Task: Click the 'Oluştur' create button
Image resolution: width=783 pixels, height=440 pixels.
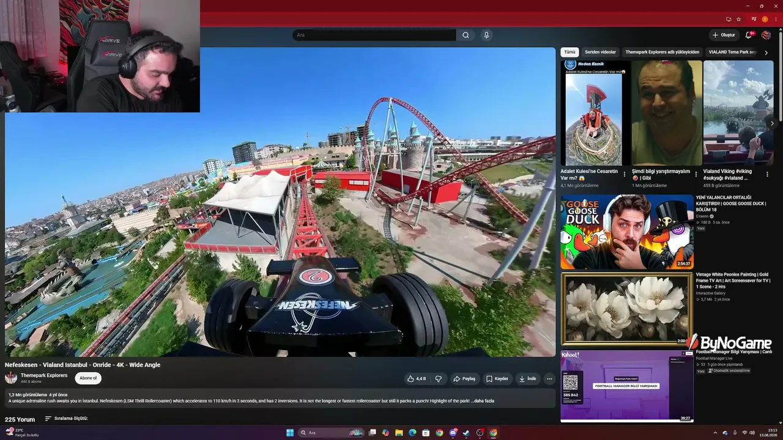Action: [x=724, y=35]
